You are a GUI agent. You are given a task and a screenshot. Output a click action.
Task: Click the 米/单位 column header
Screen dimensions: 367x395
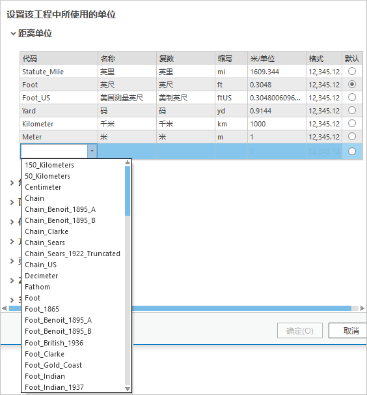(277, 59)
